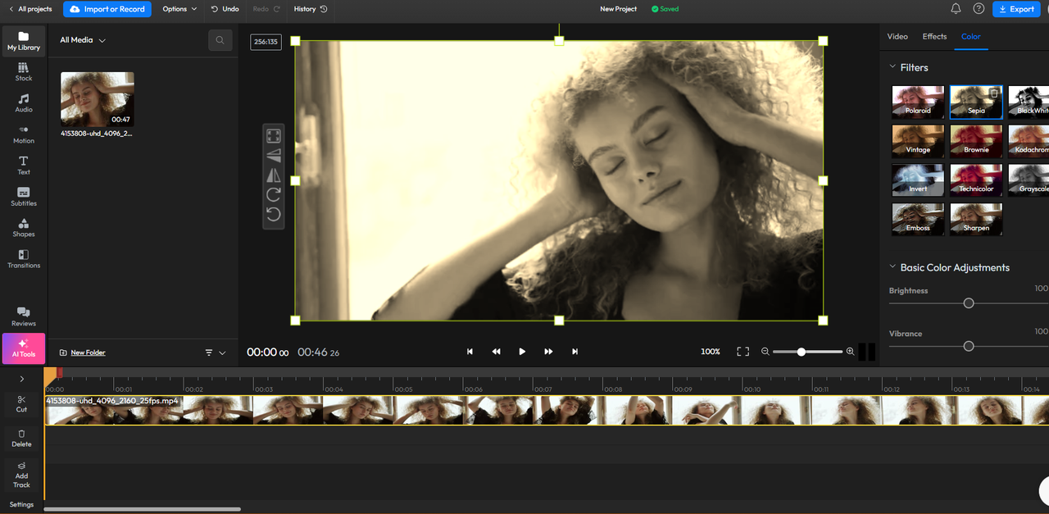Open the 100% preview zoom level
The height and width of the screenshot is (514, 1049).
click(x=711, y=352)
